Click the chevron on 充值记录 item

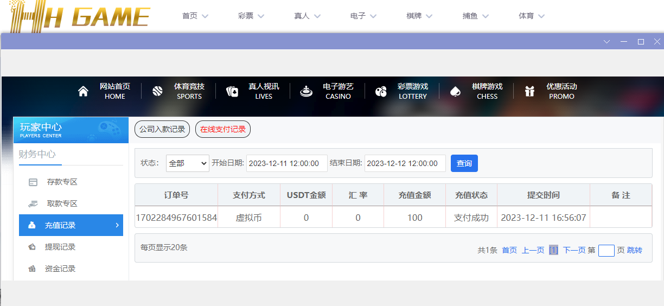coord(117,225)
